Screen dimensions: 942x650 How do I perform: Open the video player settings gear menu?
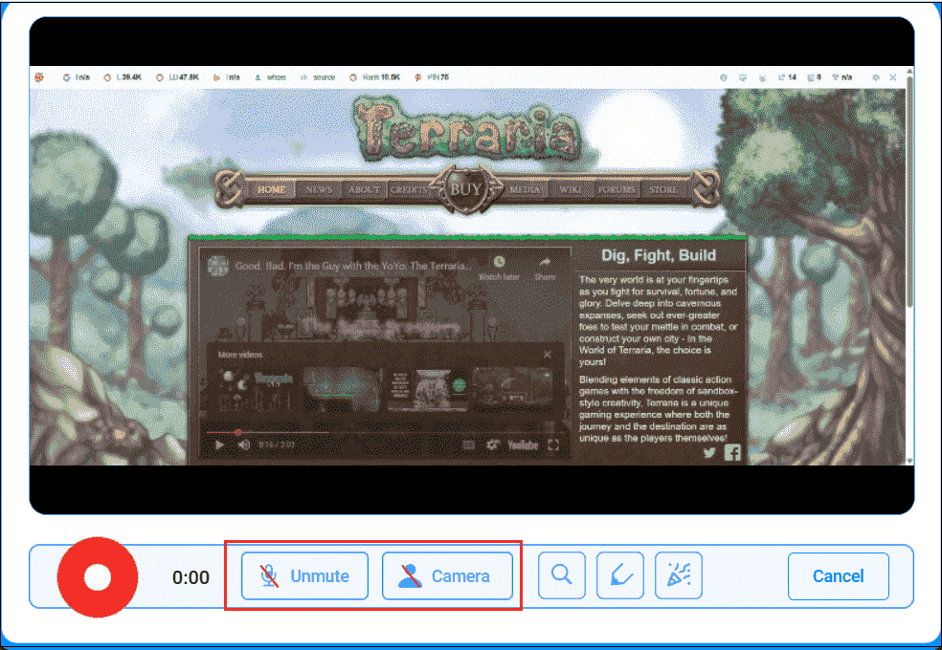[x=491, y=445]
